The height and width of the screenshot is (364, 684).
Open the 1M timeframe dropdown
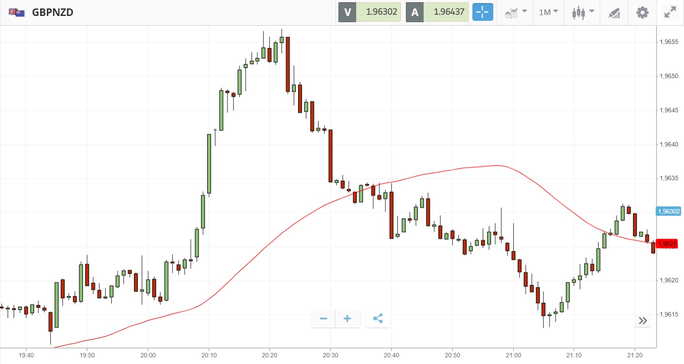(x=548, y=12)
